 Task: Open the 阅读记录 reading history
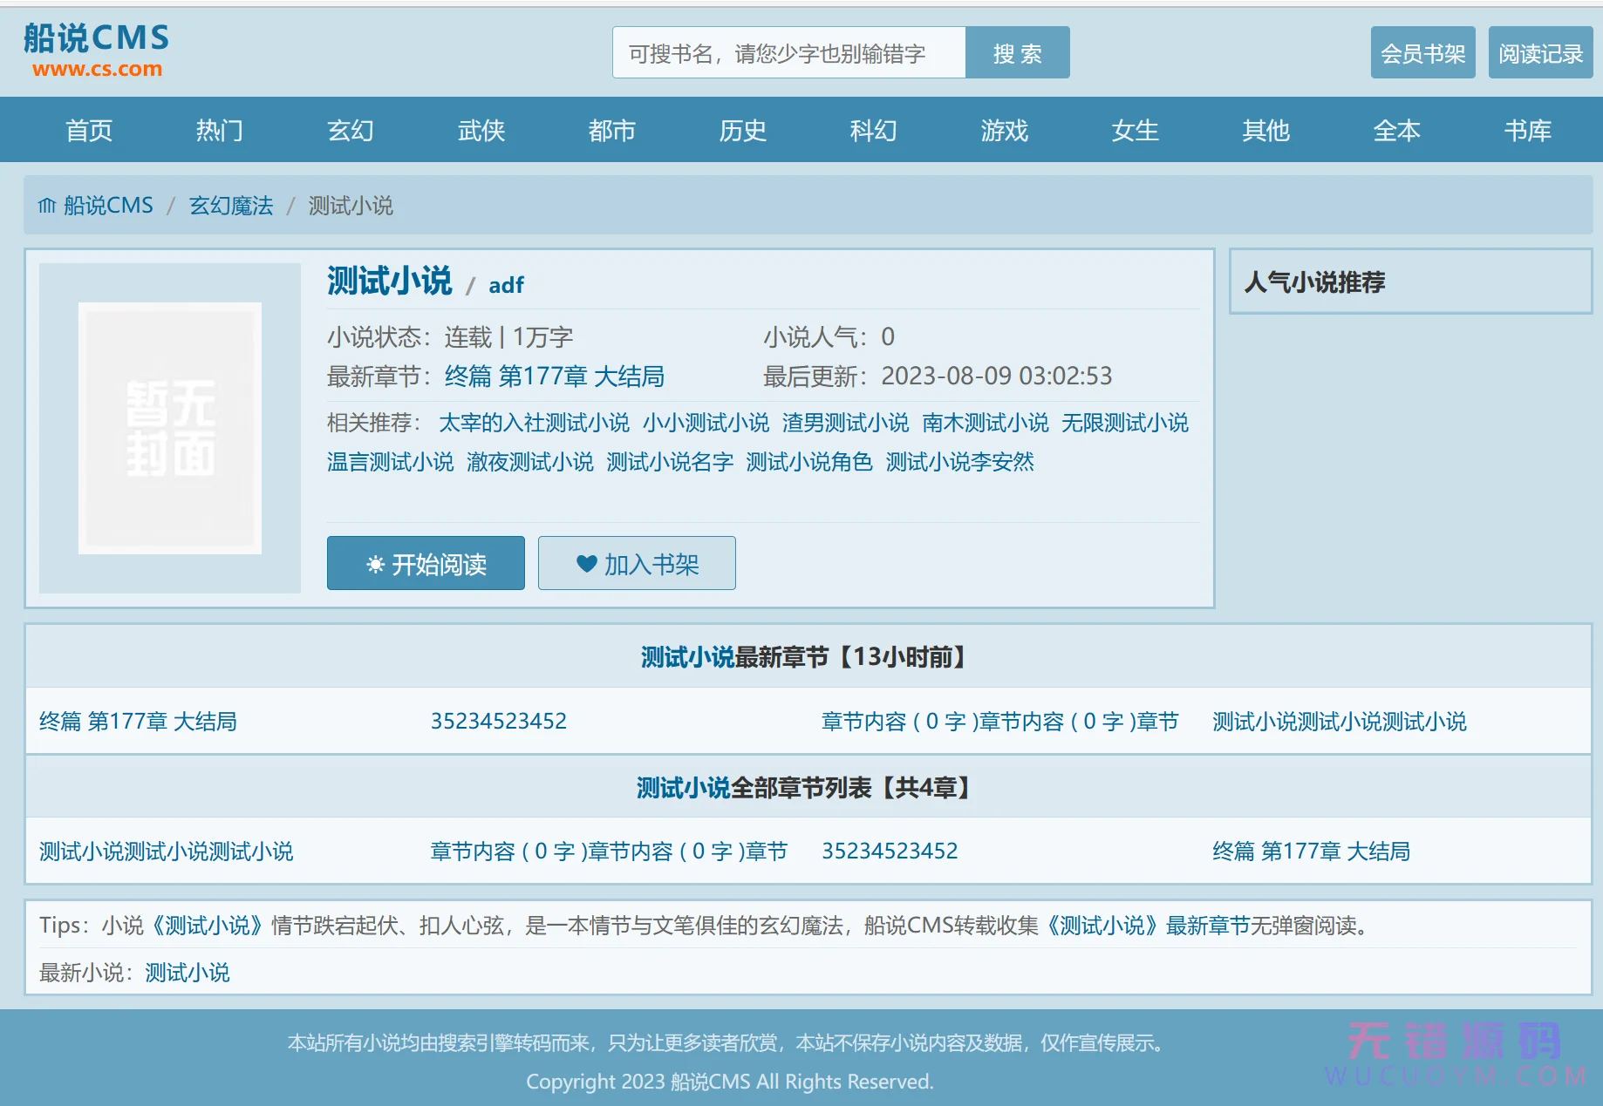[x=1539, y=53]
